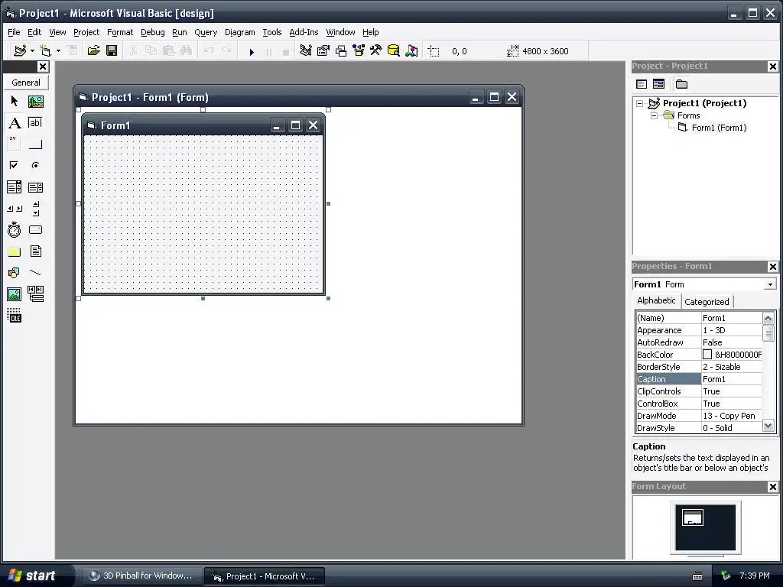Image resolution: width=783 pixels, height=587 pixels.
Task: Open the Data View Window icon
Action: click(x=394, y=50)
